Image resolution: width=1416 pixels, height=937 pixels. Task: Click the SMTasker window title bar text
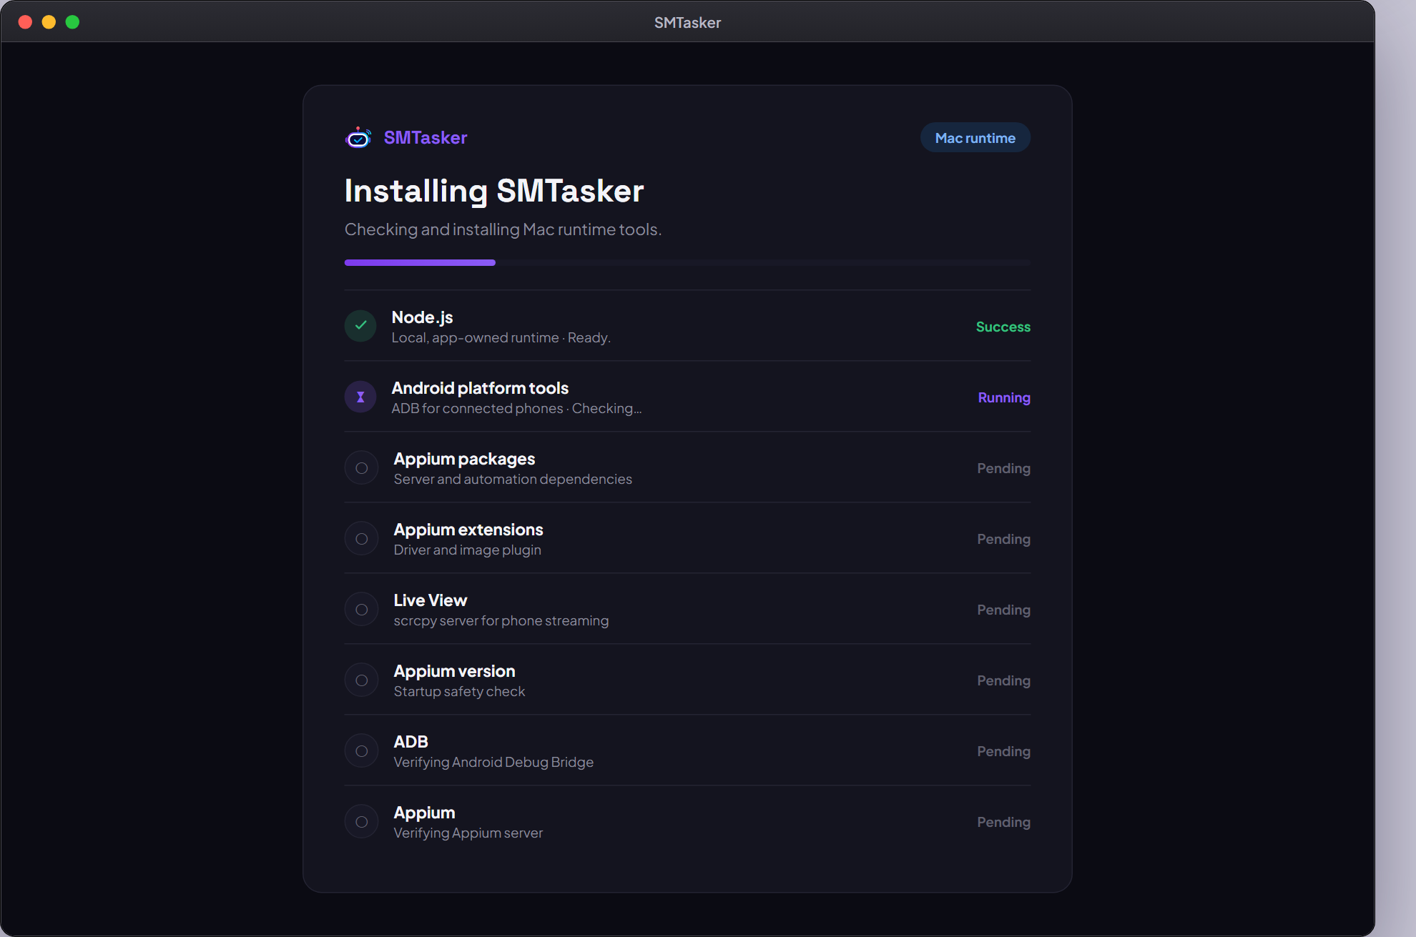click(x=687, y=22)
